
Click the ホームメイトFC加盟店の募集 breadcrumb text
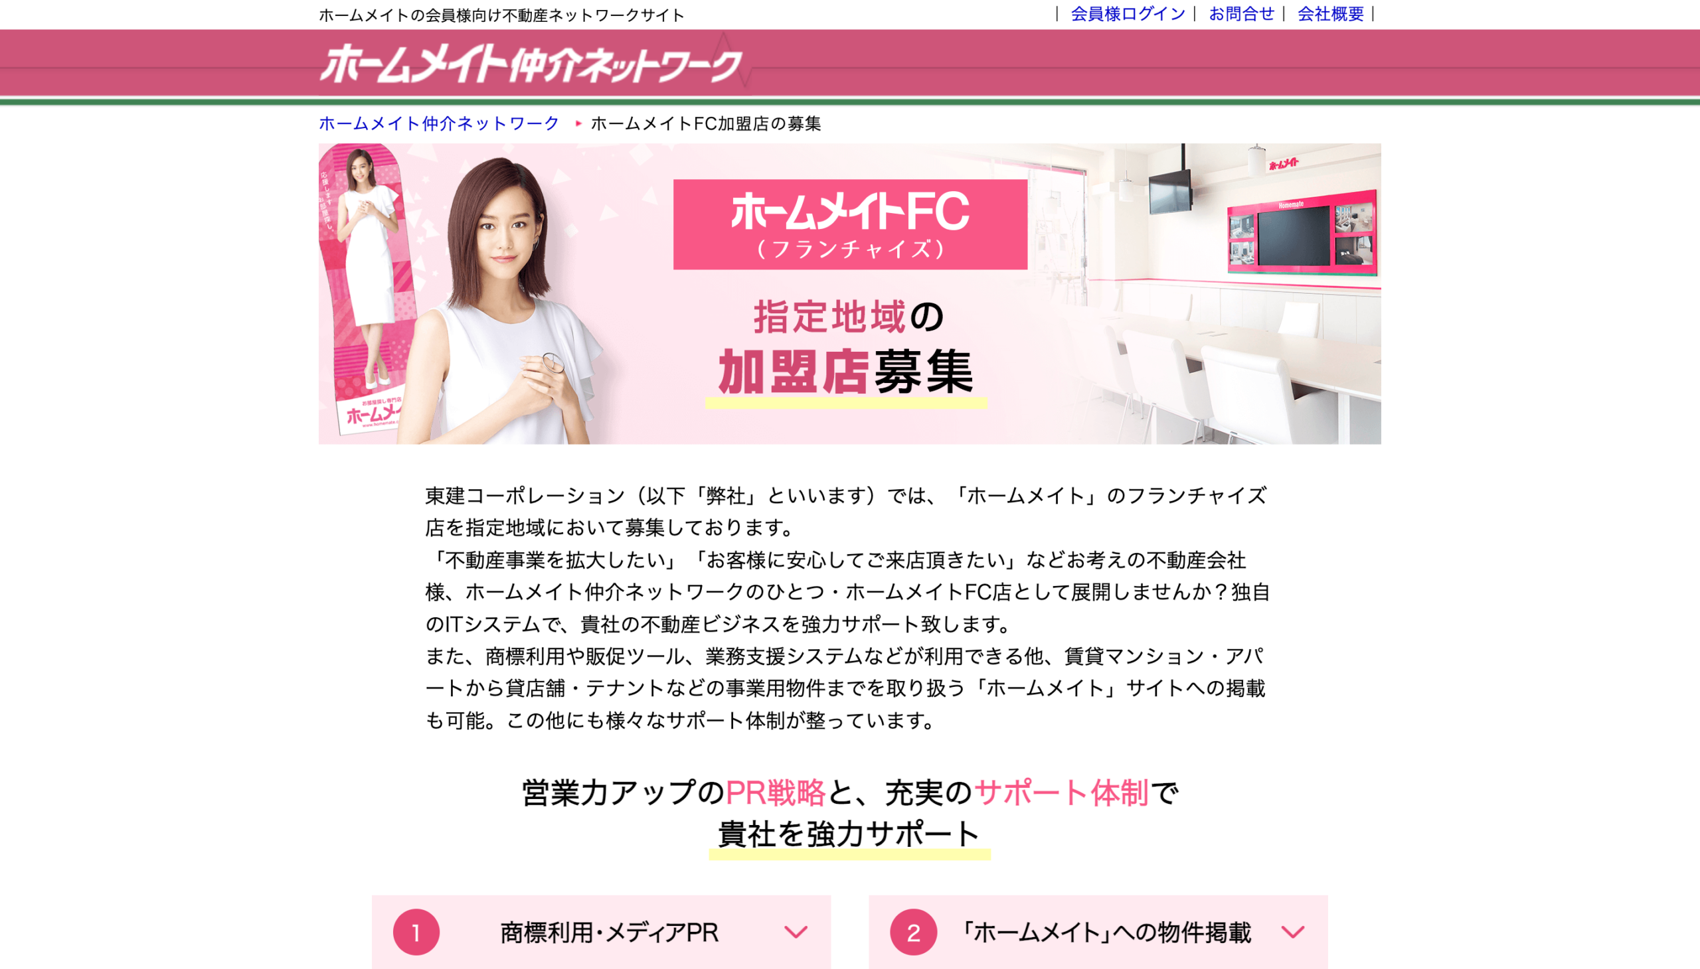point(706,123)
